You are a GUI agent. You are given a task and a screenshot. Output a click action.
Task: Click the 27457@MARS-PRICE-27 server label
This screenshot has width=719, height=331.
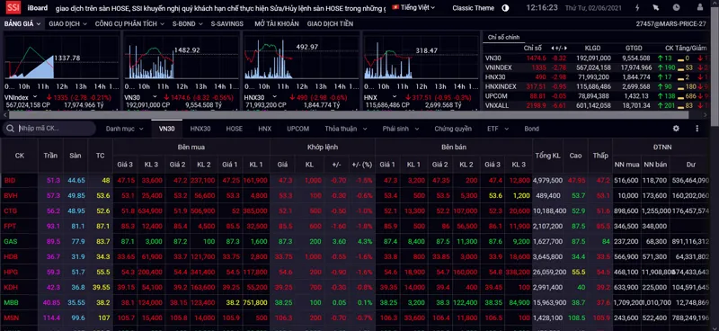pyautogui.click(x=671, y=24)
